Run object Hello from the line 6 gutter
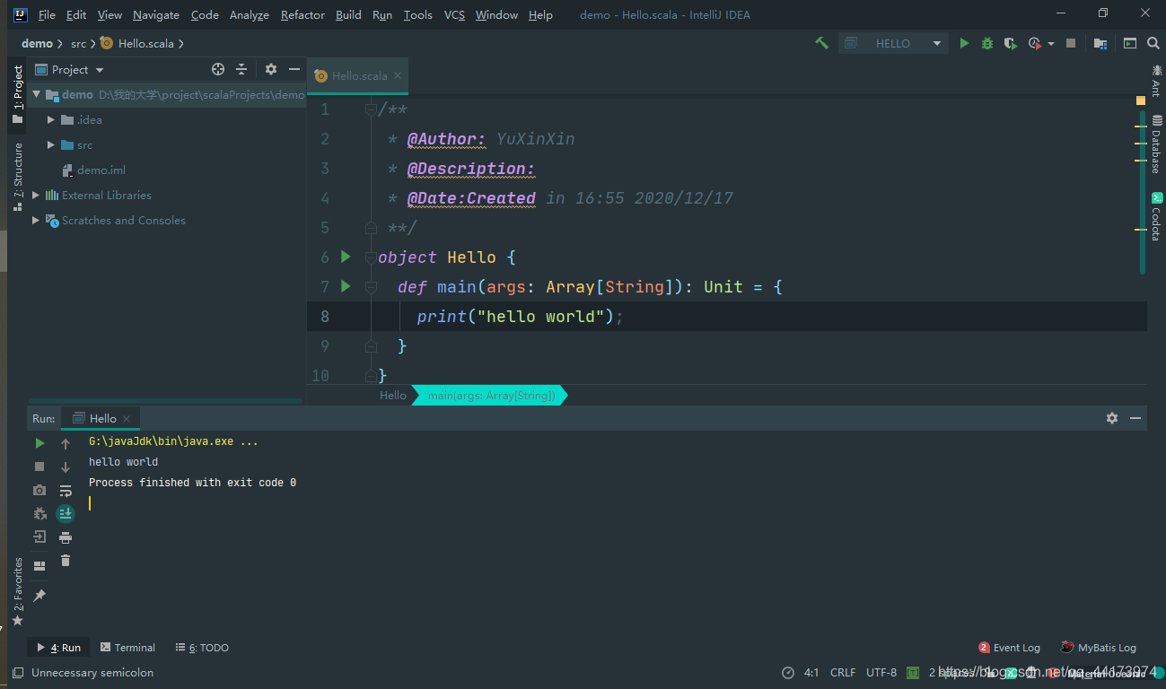The width and height of the screenshot is (1166, 689). pos(346,257)
